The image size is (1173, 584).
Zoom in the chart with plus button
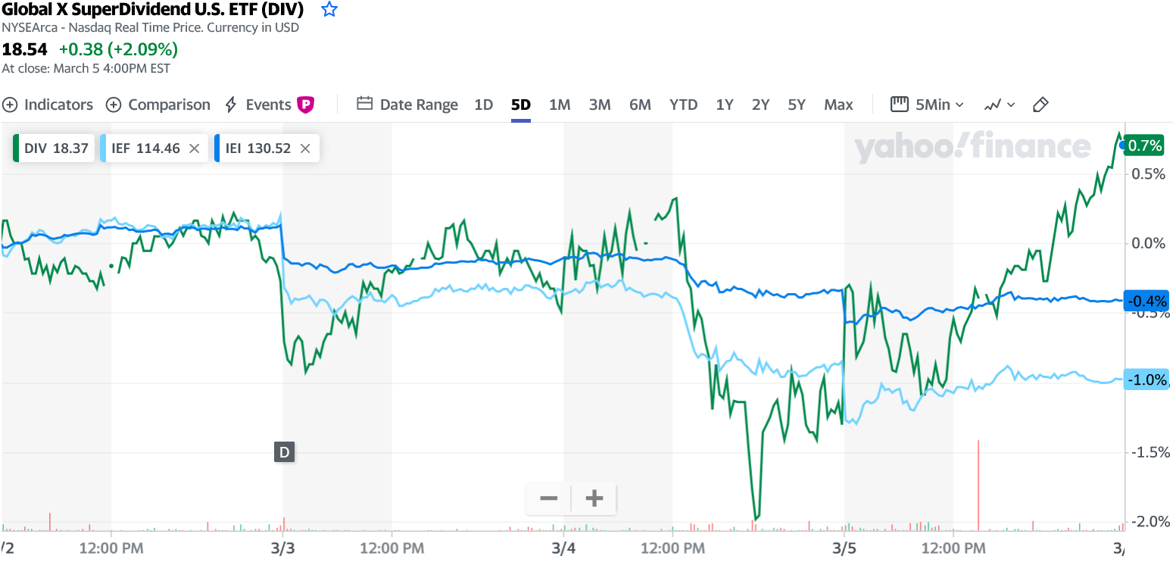pos(594,498)
